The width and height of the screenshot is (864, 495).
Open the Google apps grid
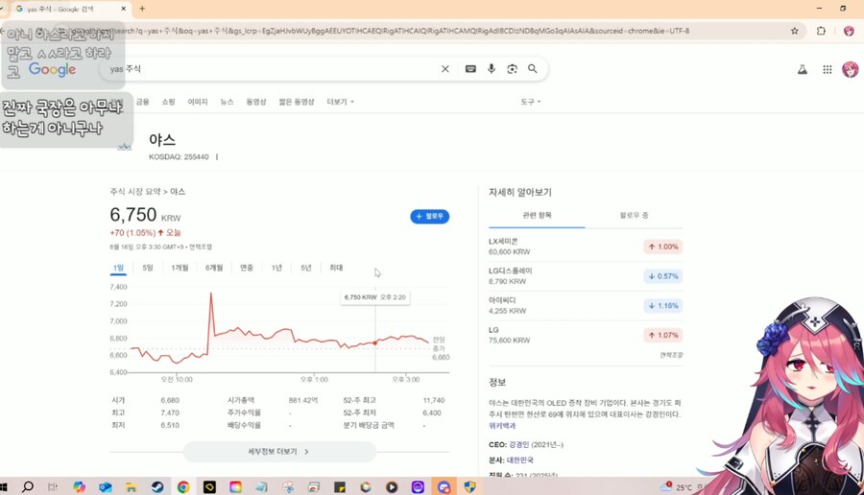[x=828, y=69]
